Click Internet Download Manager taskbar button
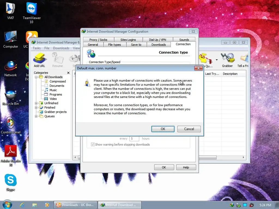Image resolution: width=279 pixels, height=209 pixels. point(120,205)
